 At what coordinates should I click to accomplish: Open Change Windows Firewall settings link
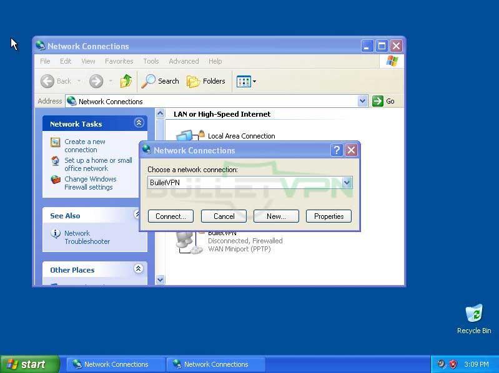coord(91,183)
